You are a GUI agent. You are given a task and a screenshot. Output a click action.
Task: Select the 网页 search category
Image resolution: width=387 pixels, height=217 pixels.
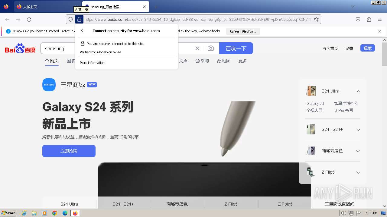[x=52, y=61]
